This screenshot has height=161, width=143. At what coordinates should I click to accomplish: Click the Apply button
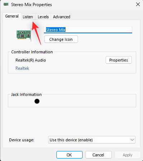coord(128,155)
